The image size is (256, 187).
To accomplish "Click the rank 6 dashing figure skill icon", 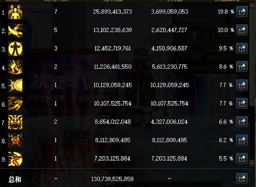I will 16,104.
